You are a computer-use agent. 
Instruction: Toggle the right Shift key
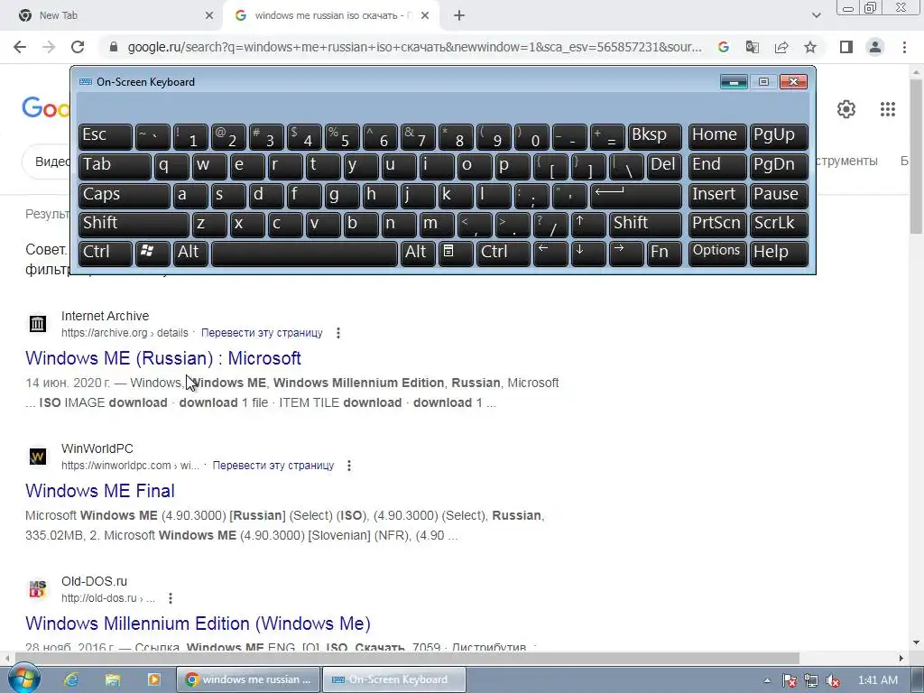pyautogui.click(x=645, y=225)
